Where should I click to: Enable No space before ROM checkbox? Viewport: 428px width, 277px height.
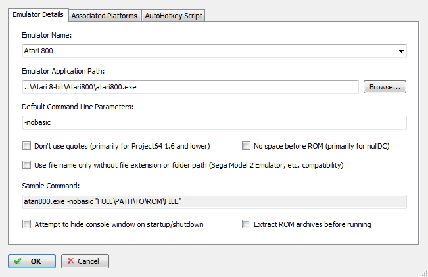click(246, 146)
